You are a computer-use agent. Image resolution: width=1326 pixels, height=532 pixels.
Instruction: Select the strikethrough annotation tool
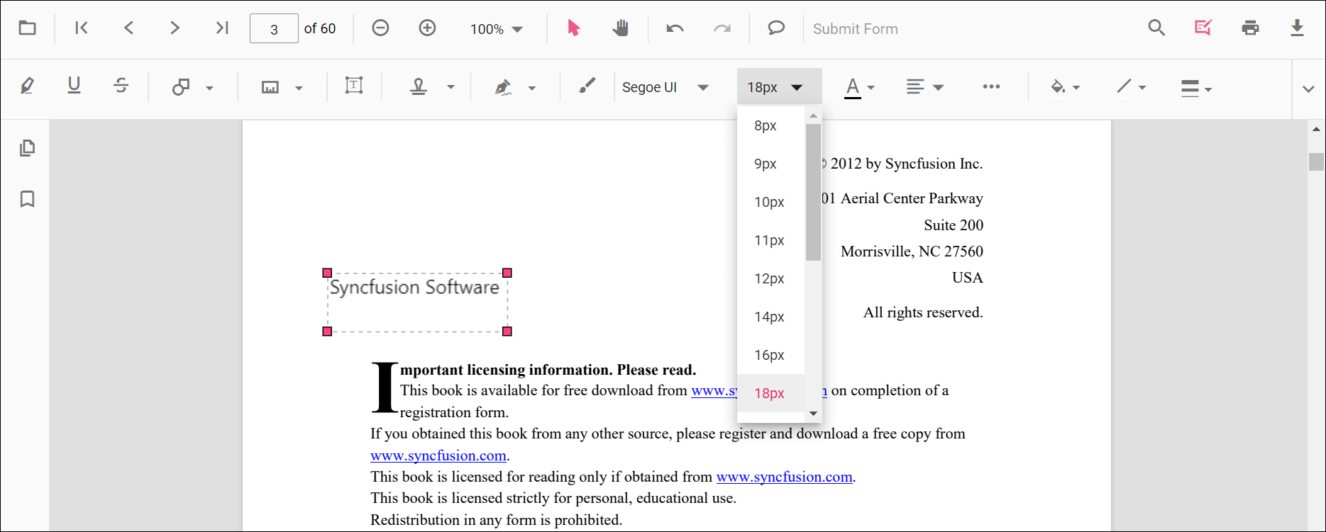(121, 86)
